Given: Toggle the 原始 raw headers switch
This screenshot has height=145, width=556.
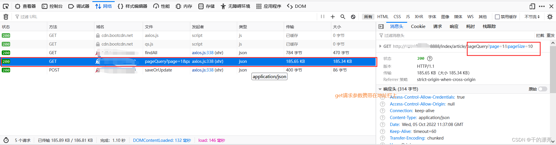Looking at the screenshot, I should point(542,89).
